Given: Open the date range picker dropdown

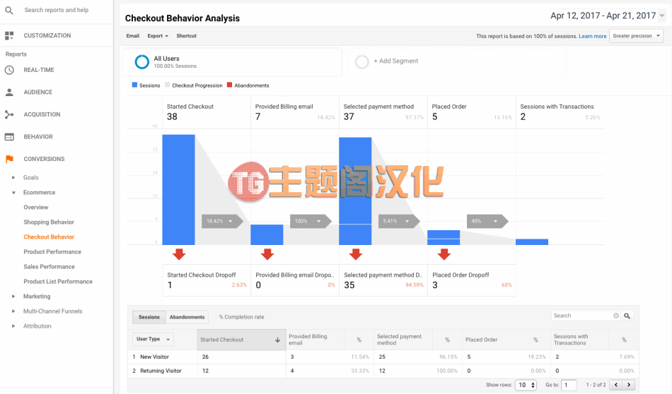Looking at the screenshot, I should tap(662, 16).
